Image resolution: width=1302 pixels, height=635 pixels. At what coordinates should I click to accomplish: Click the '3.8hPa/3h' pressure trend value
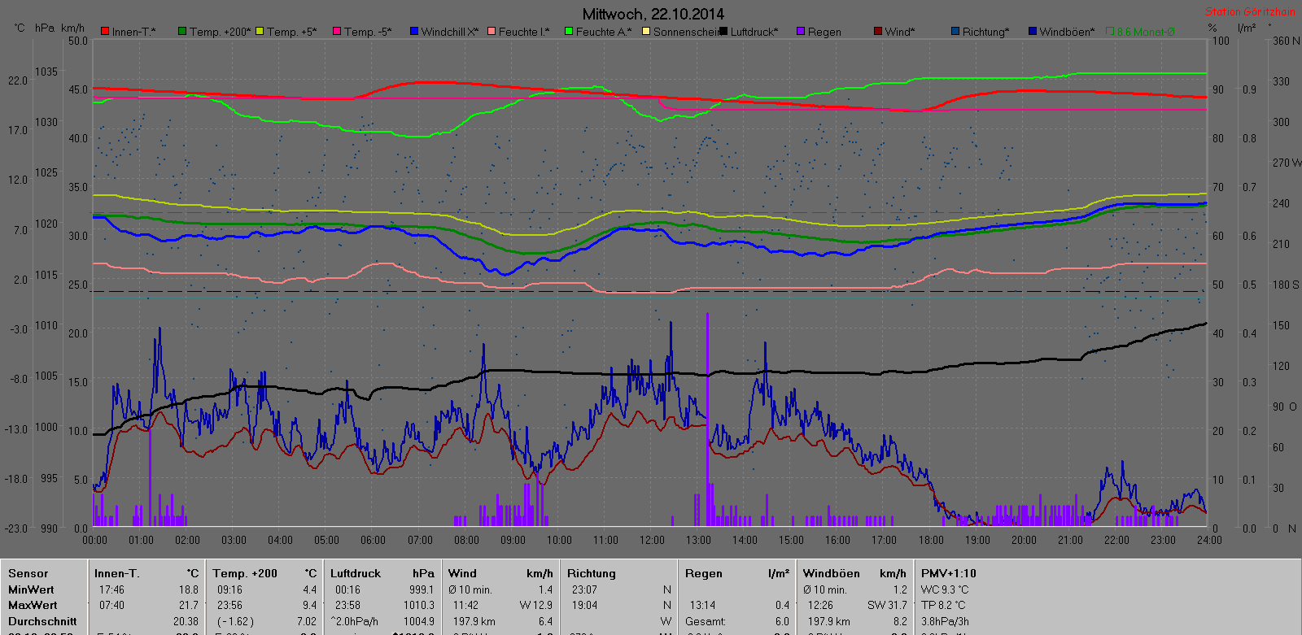click(x=945, y=621)
